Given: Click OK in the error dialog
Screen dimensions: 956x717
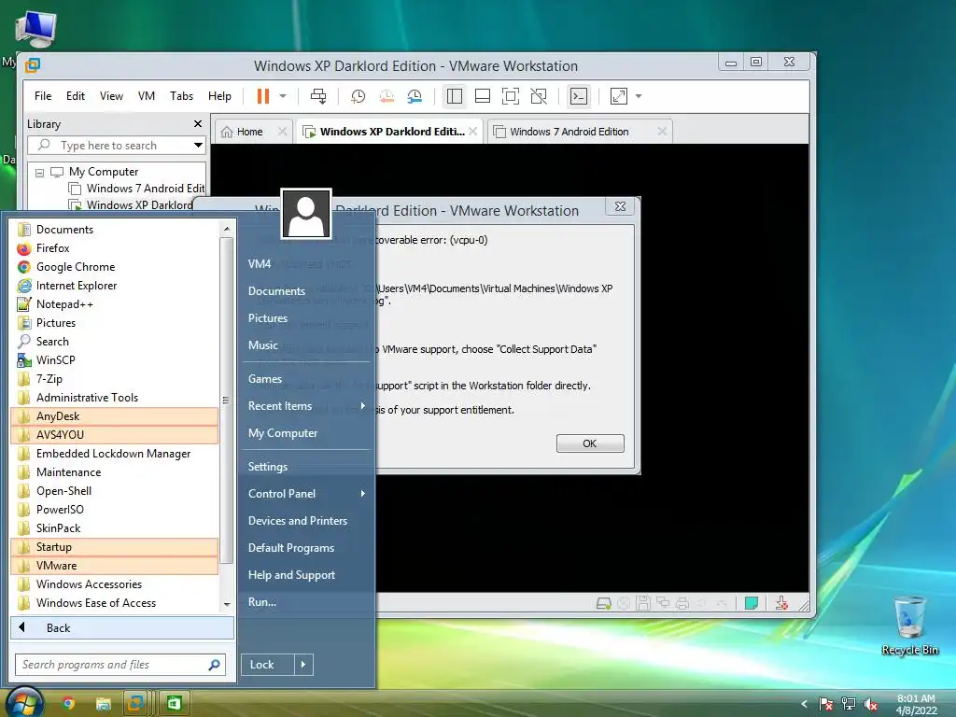Looking at the screenshot, I should tap(590, 443).
